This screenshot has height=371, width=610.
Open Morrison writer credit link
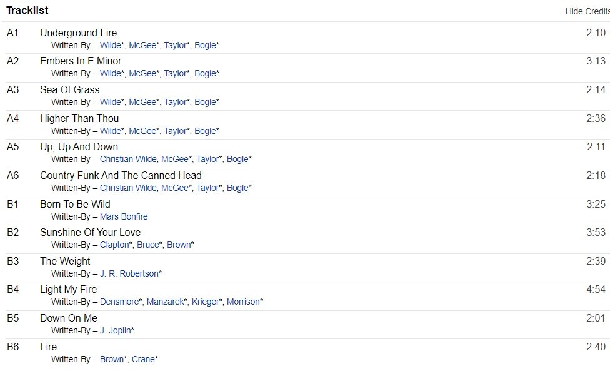242,302
